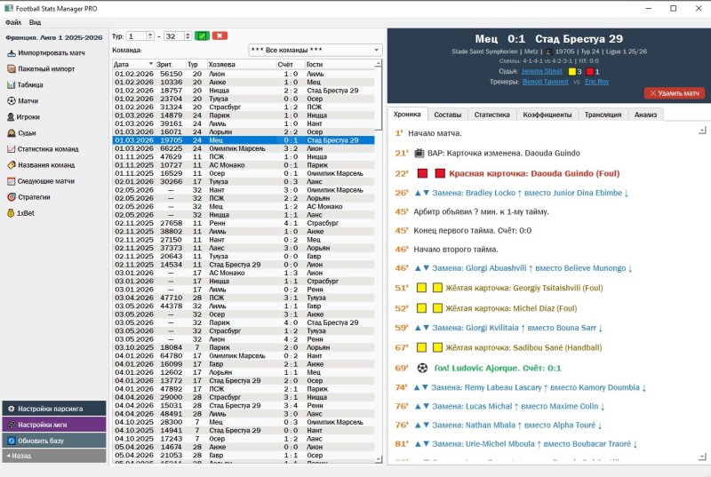
Task: Select match row Ренн 4:1 Страсбург
Action: 244,223
